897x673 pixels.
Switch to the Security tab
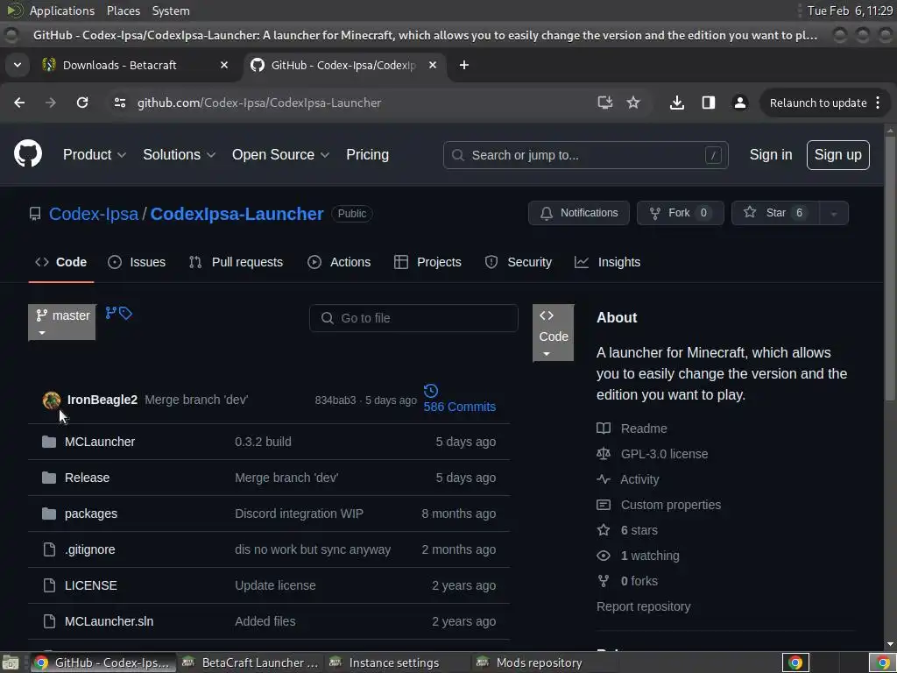point(519,262)
